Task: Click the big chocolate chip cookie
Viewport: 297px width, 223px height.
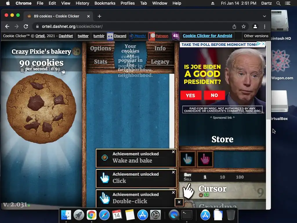Action: (41, 109)
